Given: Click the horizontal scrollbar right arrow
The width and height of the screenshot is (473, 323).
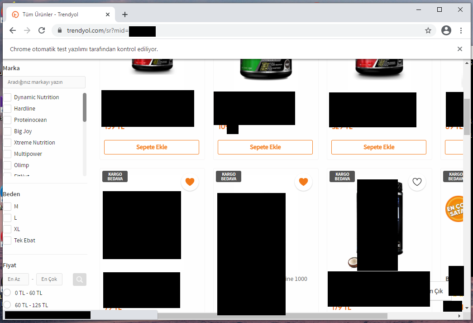Looking at the screenshot, I should point(459,316).
